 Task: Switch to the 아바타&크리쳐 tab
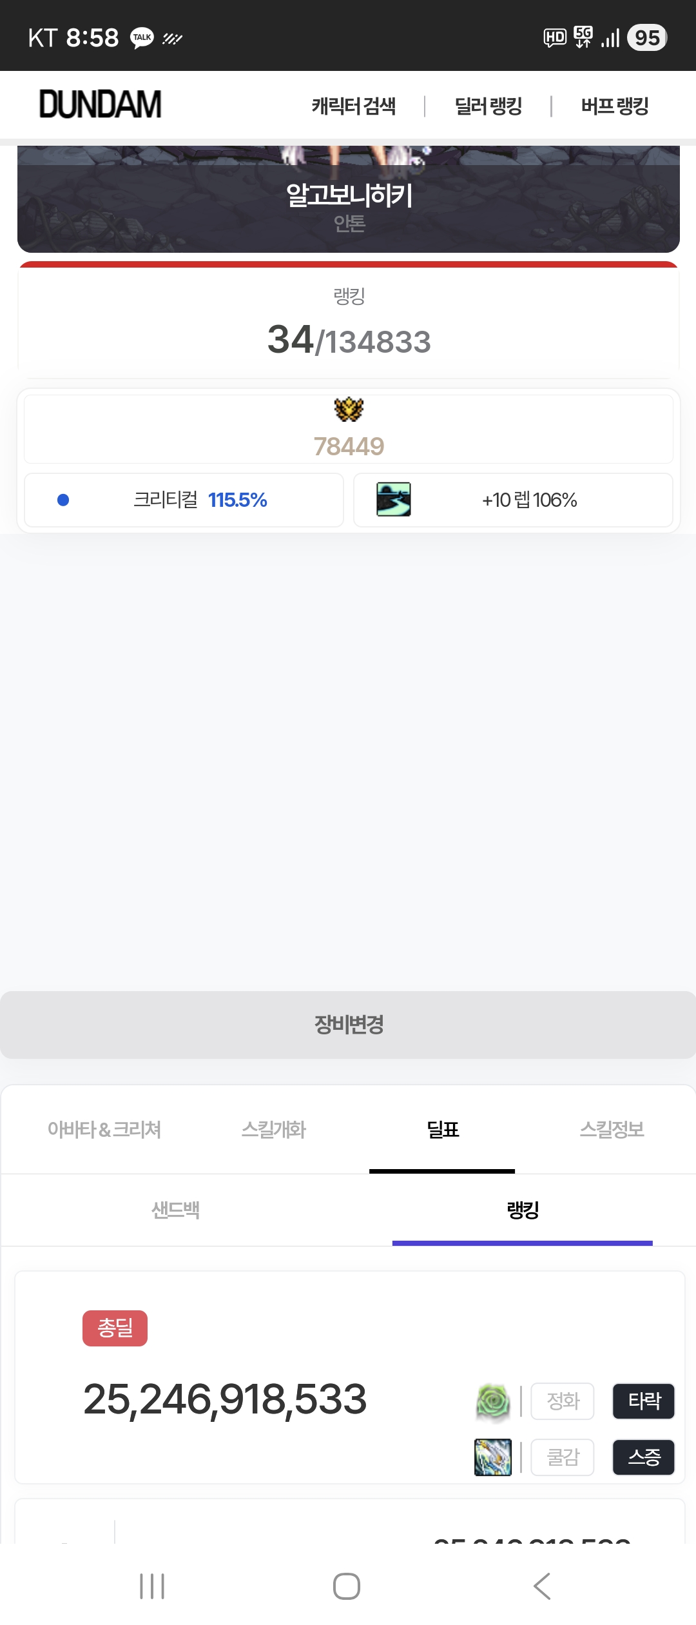pyautogui.click(x=104, y=1129)
